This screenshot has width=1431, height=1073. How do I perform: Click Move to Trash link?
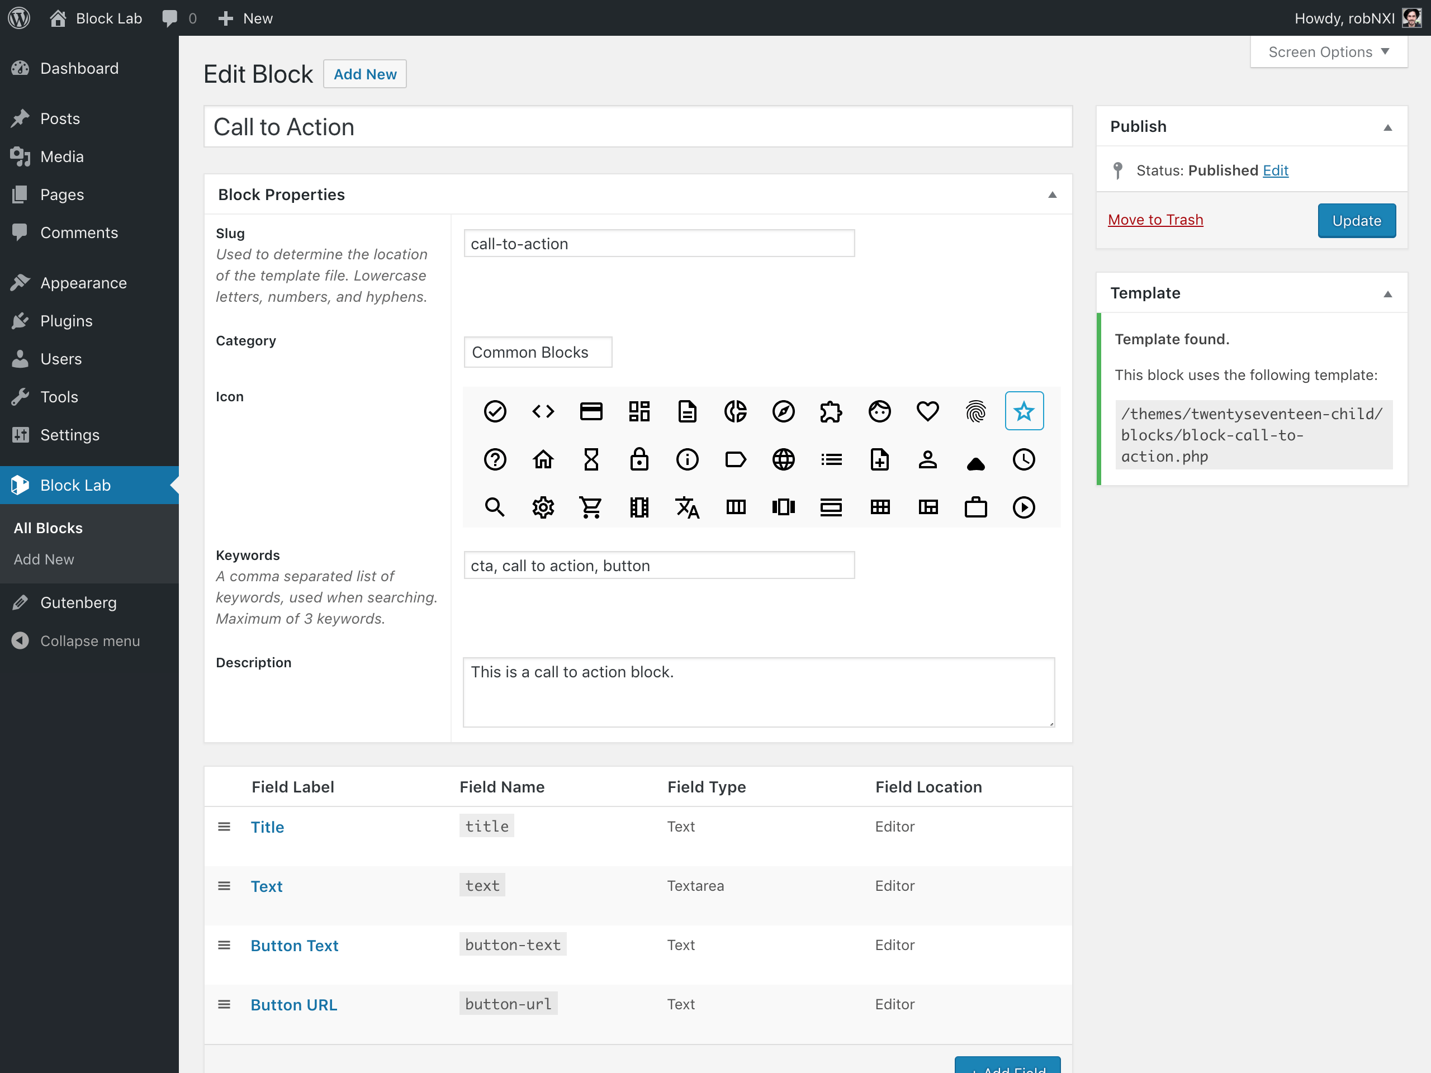click(x=1155, y=220)
